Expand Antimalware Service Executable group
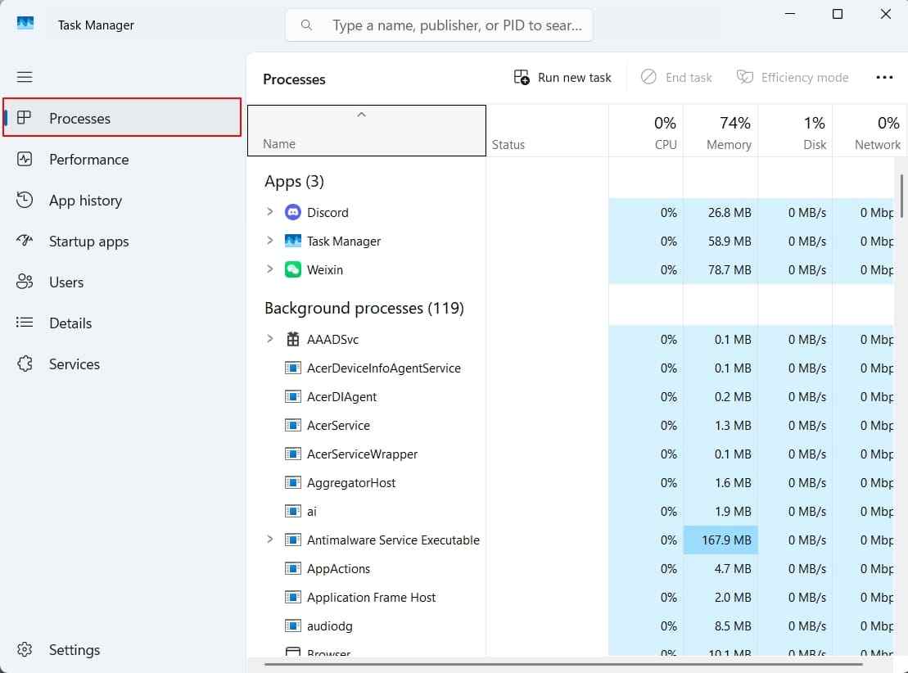This screenshot has width=908, height=673. (270, 540)
